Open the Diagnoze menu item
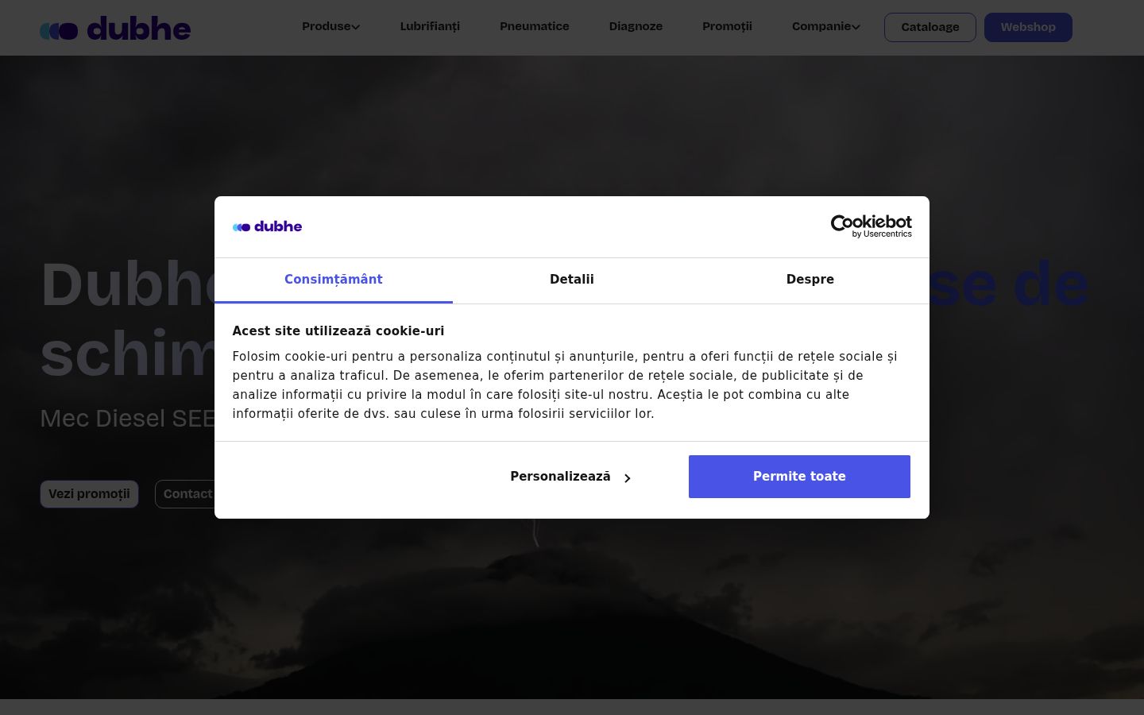1144x715 pixels. [636, 26]
